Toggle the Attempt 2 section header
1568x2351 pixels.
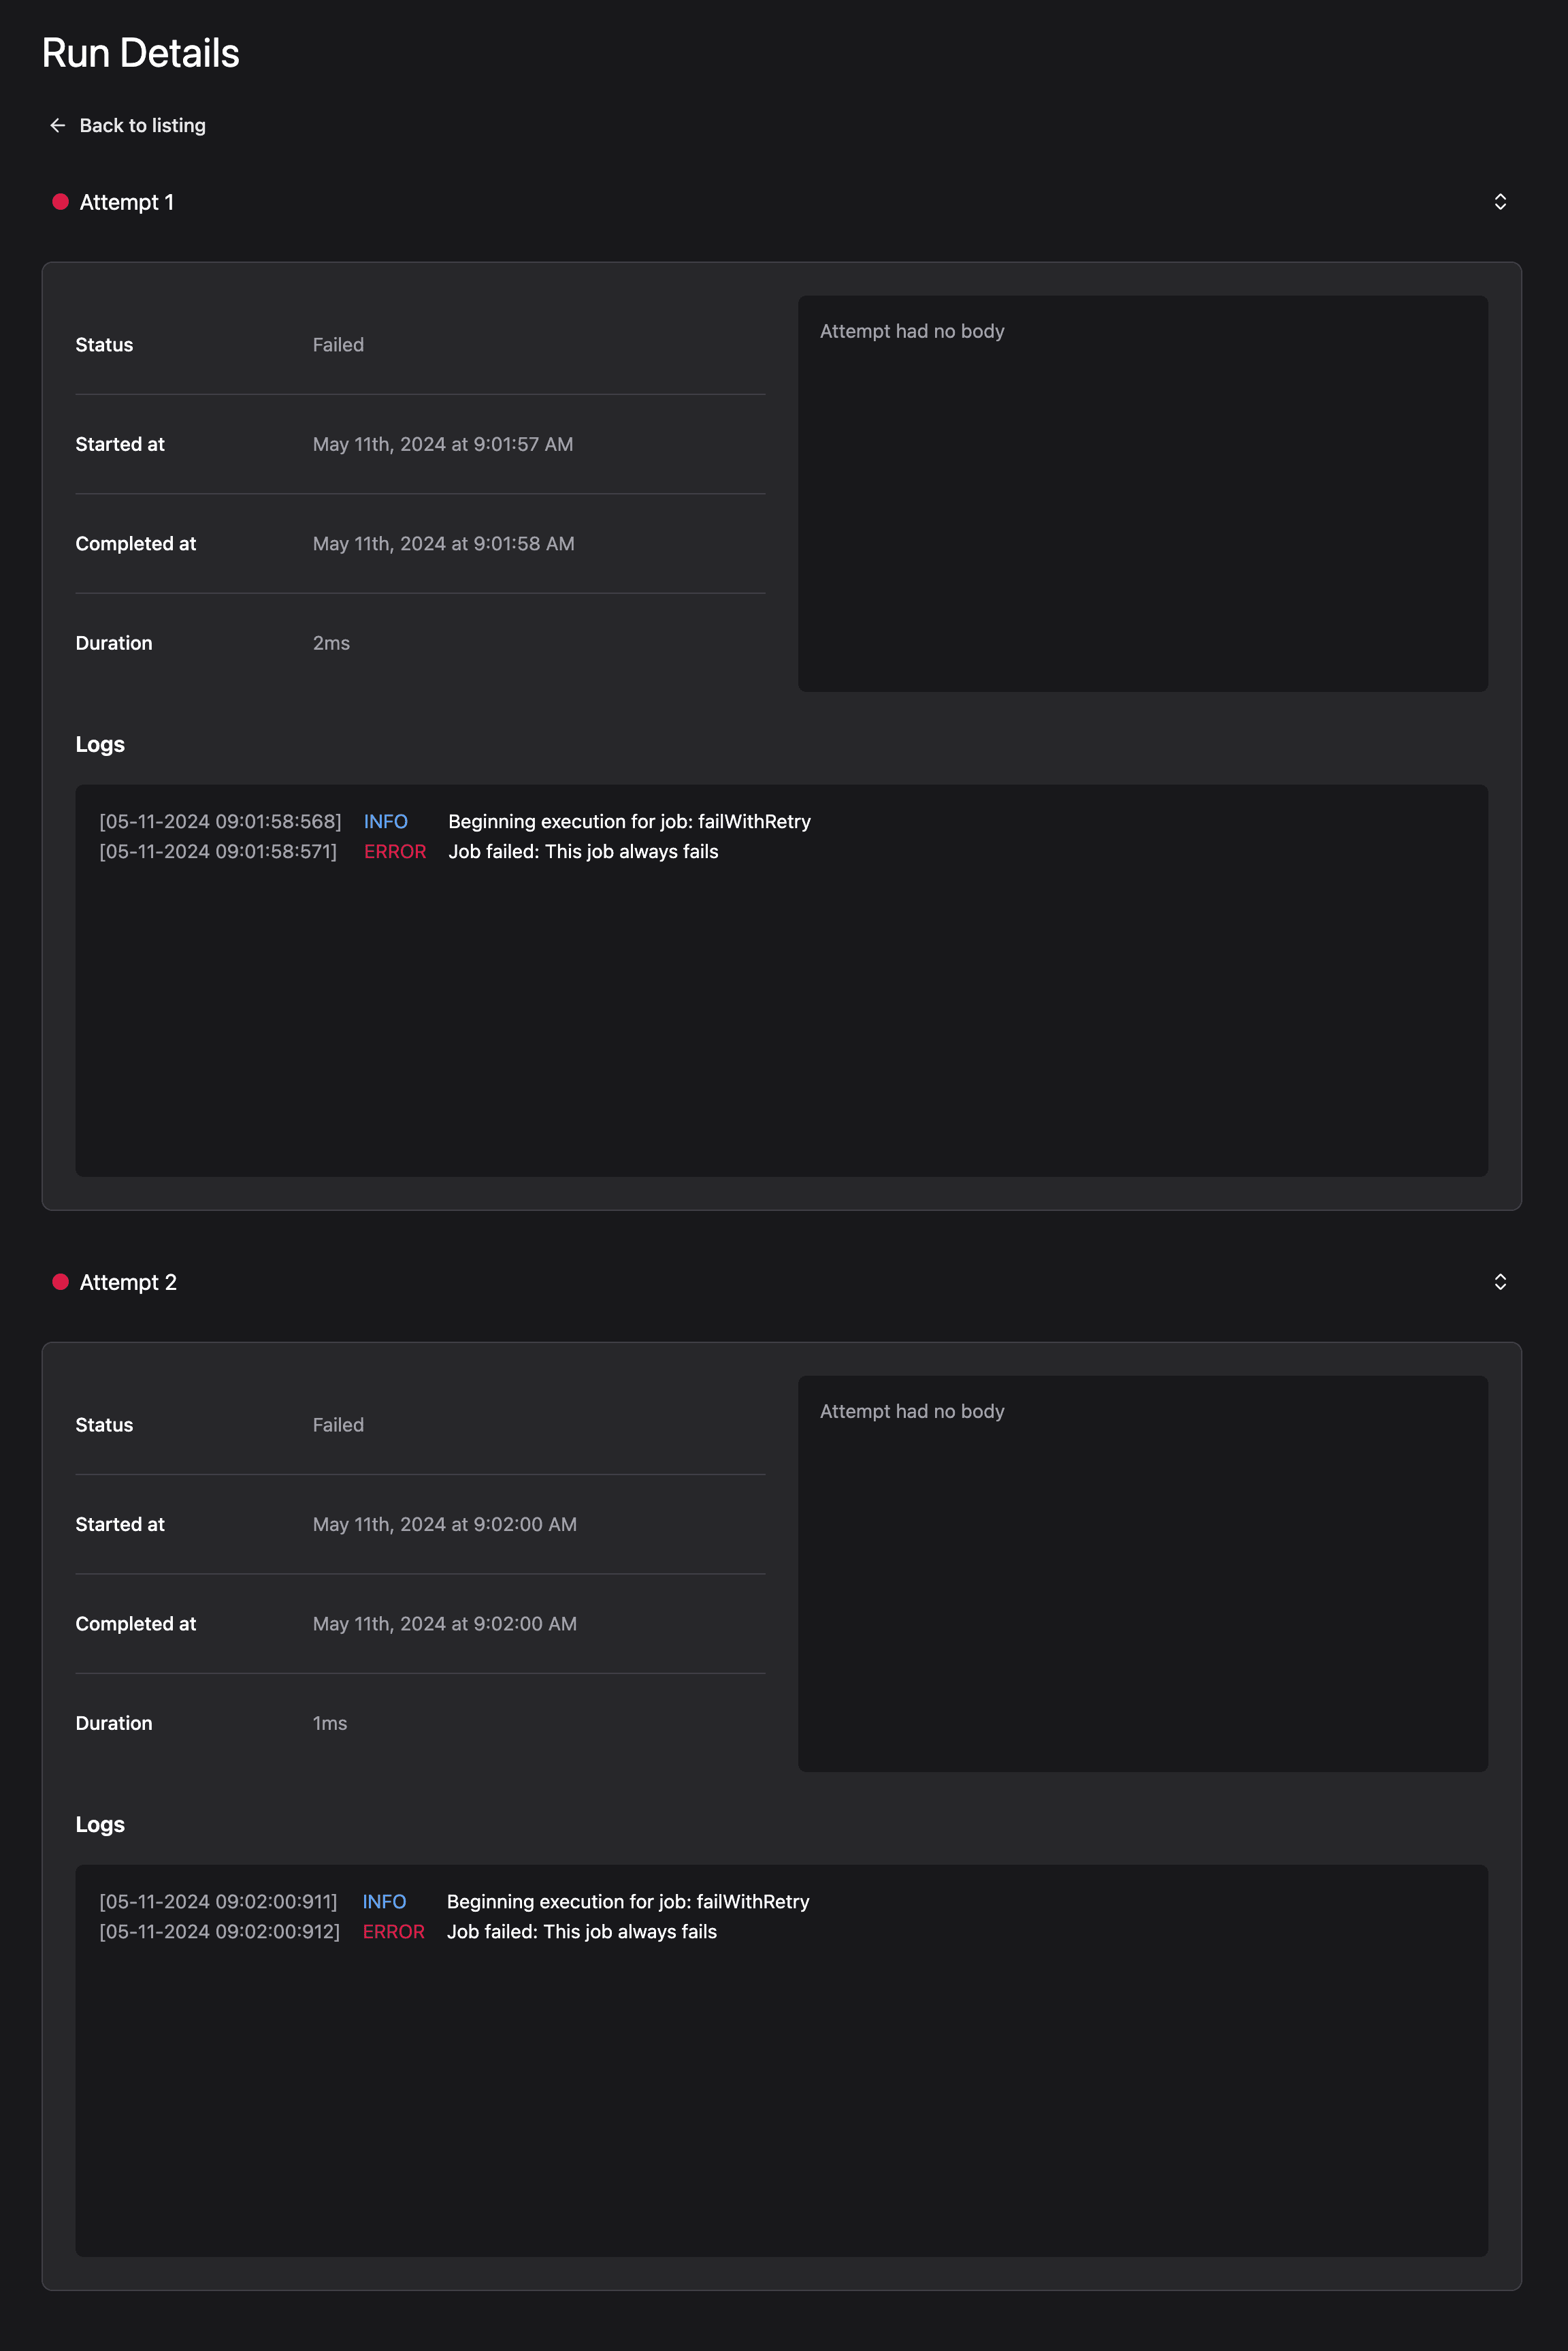click(782, 1282)
